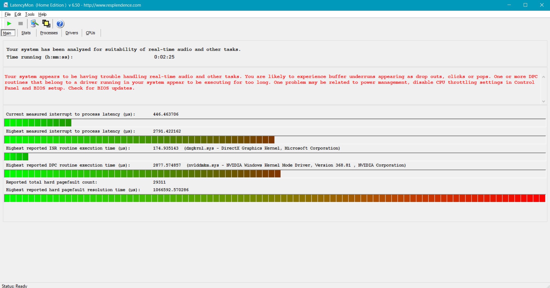Click the highest ISR routine execution bar
Screen dimensions: 550x288
(275, 157)
